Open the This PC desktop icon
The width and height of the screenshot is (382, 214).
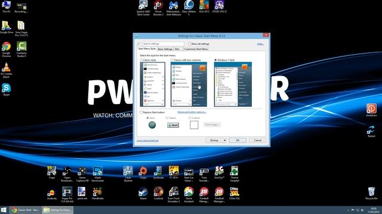(x=6, y=7)
